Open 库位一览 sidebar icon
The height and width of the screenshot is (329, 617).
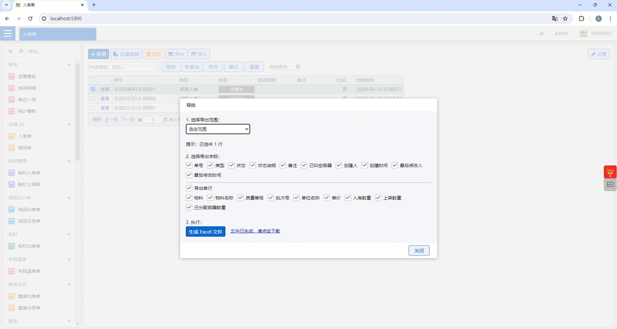(12, 100)
